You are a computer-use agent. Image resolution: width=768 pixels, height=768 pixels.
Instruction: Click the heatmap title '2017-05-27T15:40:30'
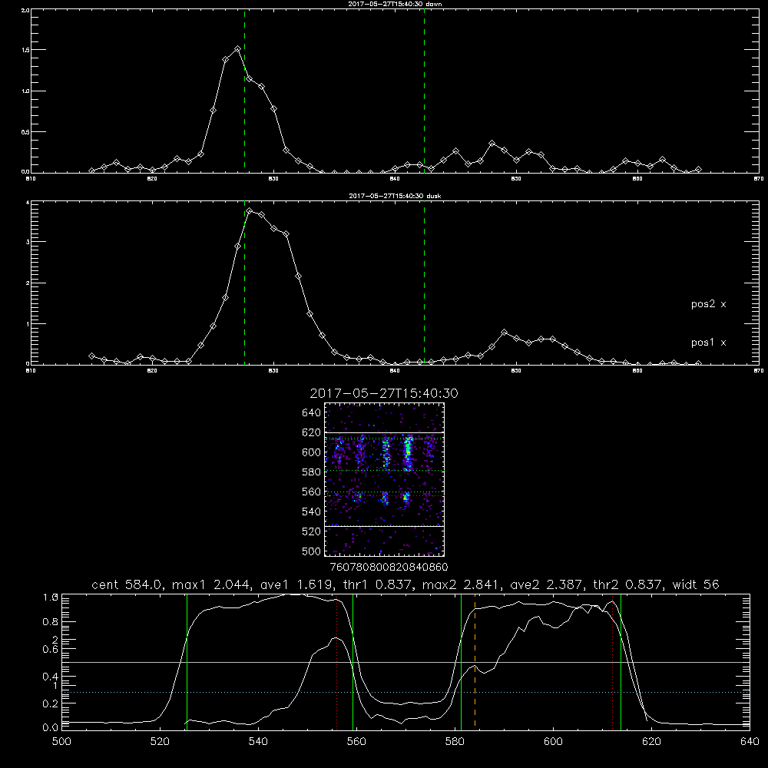click(383, 393)
